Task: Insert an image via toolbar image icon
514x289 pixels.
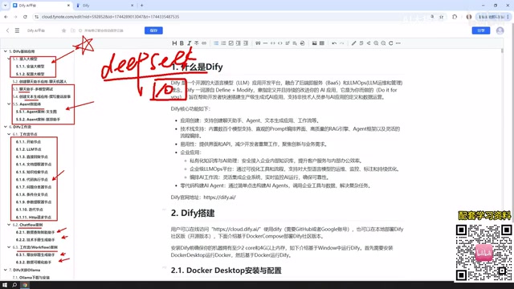Action: click(314, 43)
